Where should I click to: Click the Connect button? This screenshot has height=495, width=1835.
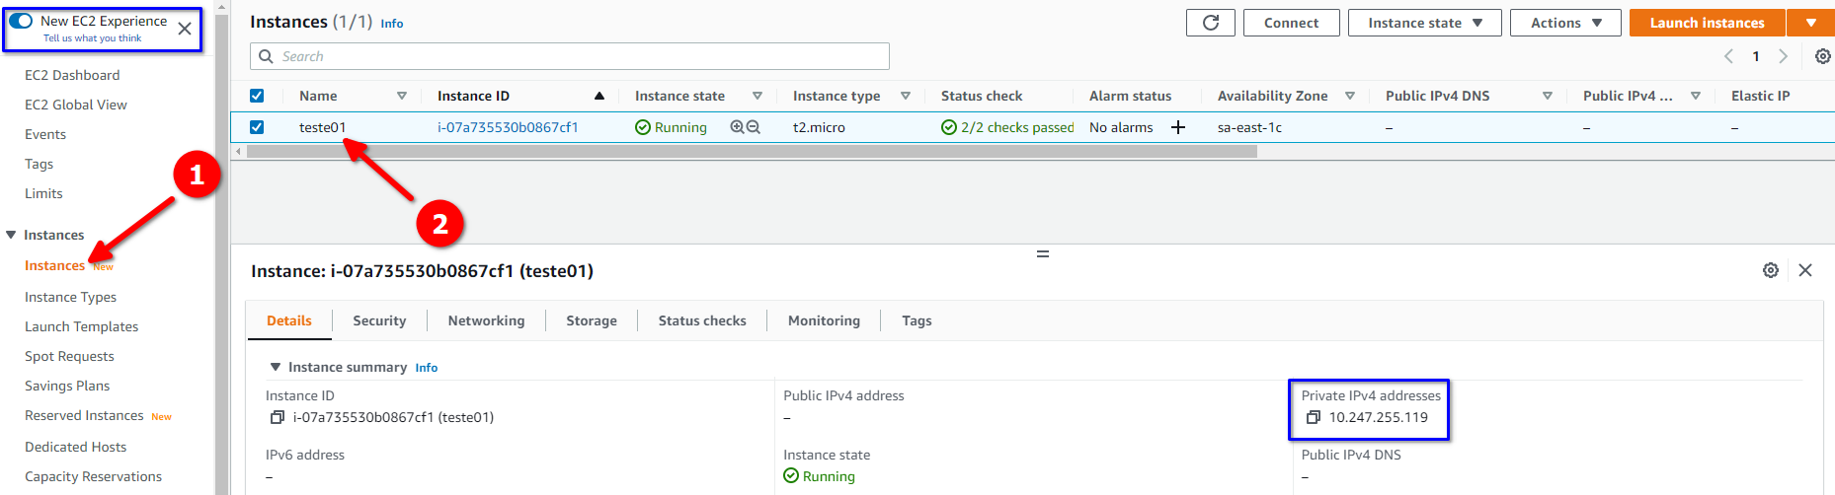[x=1291, y=23]
